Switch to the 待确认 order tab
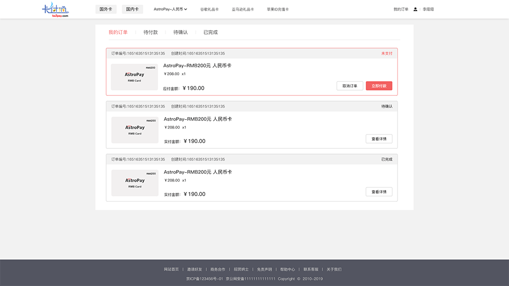This screenshot has height=286, width=509. (180, 32)
